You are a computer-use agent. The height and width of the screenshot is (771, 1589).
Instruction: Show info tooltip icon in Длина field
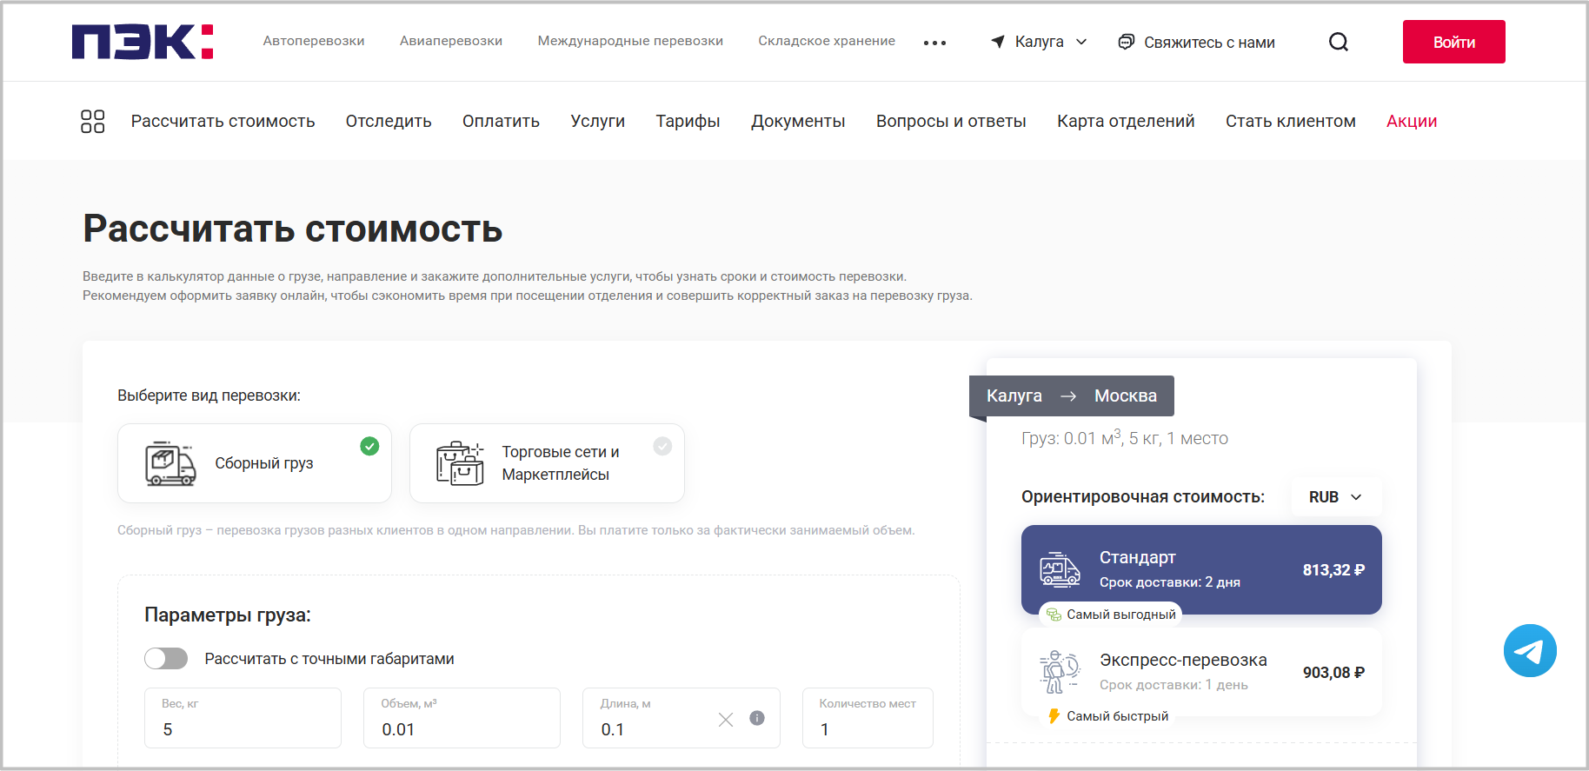click(x=757, y=718)
